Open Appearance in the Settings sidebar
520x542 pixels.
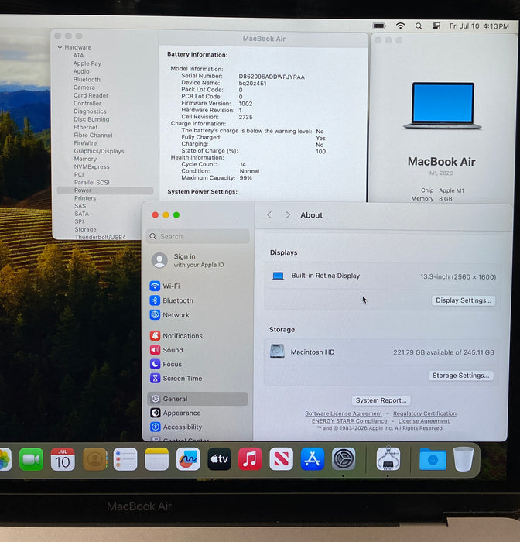[197, 413]
